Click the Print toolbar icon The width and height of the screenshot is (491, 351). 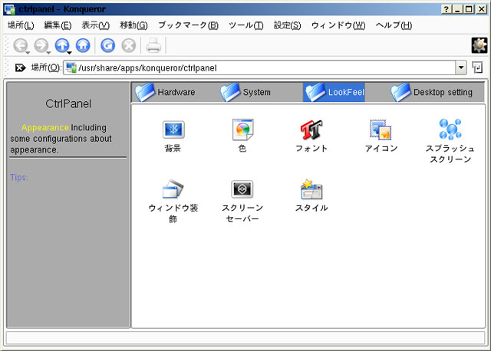(153, 46)
